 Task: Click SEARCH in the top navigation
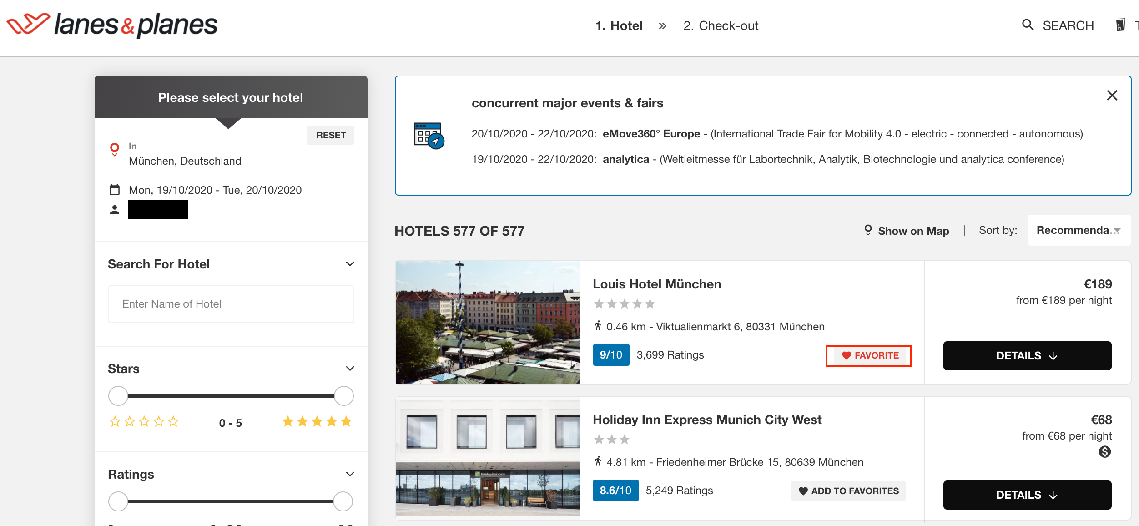[x=1068, y=25]
